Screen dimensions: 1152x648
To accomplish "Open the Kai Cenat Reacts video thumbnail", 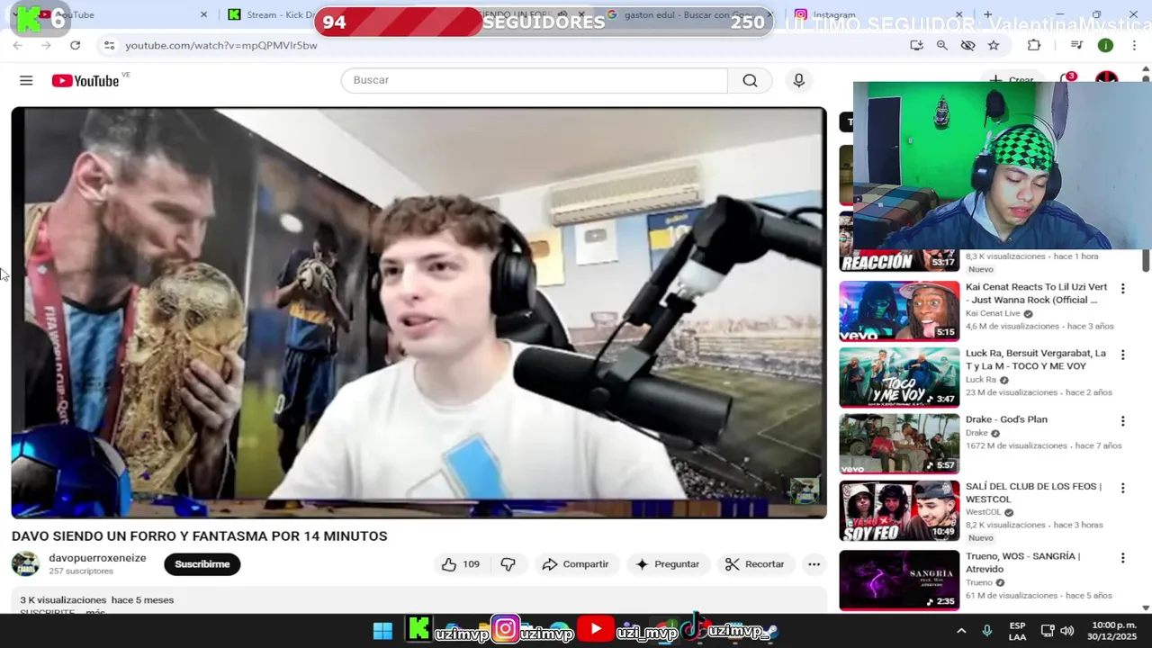I will (x=899, y=310).
